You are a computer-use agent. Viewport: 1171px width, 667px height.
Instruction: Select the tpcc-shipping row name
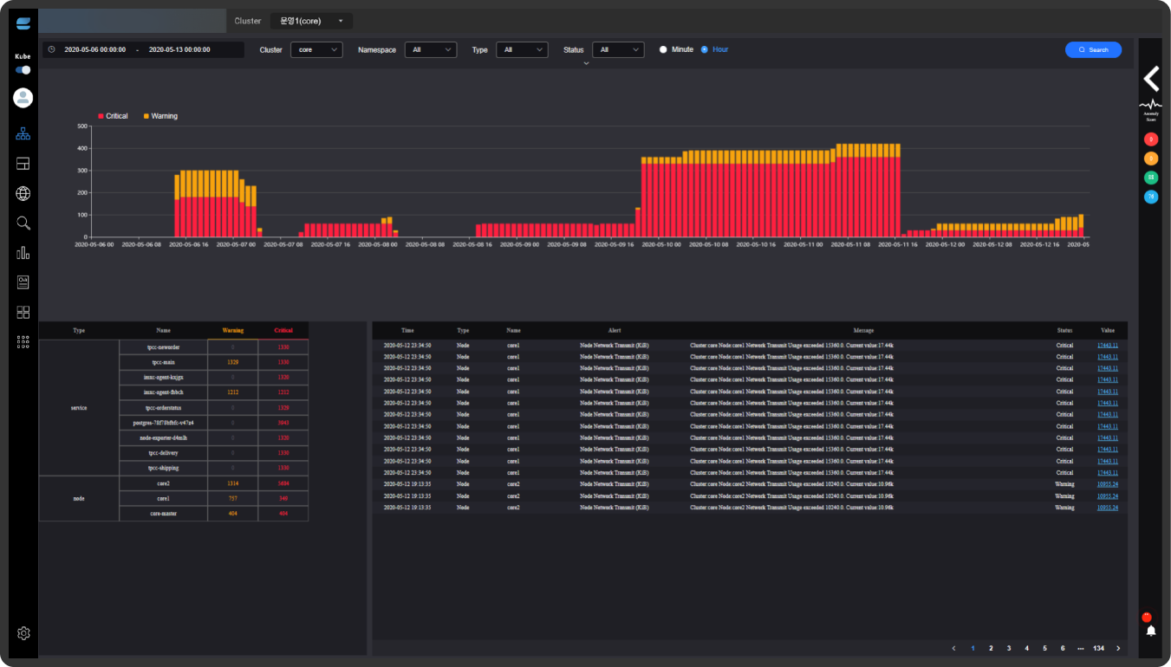point(163,468)
